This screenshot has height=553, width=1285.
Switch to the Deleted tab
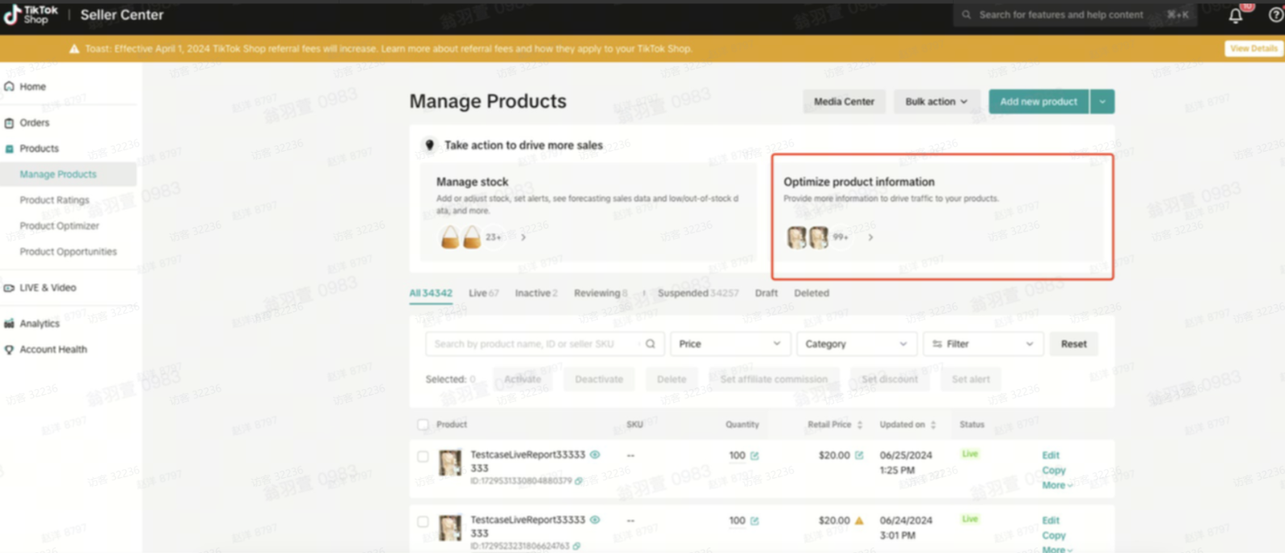pos(811,293)
